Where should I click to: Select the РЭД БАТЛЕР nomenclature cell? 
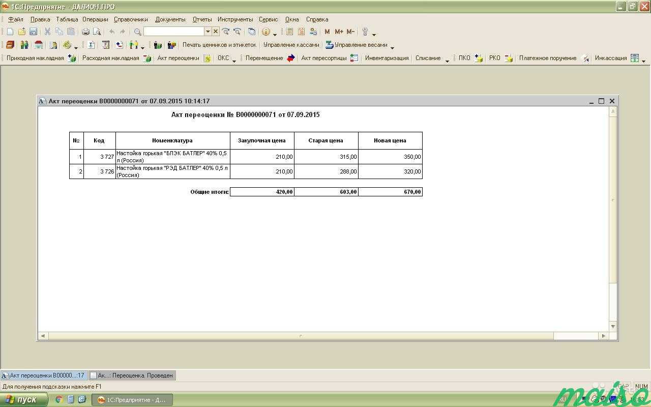tap(173, 171)
